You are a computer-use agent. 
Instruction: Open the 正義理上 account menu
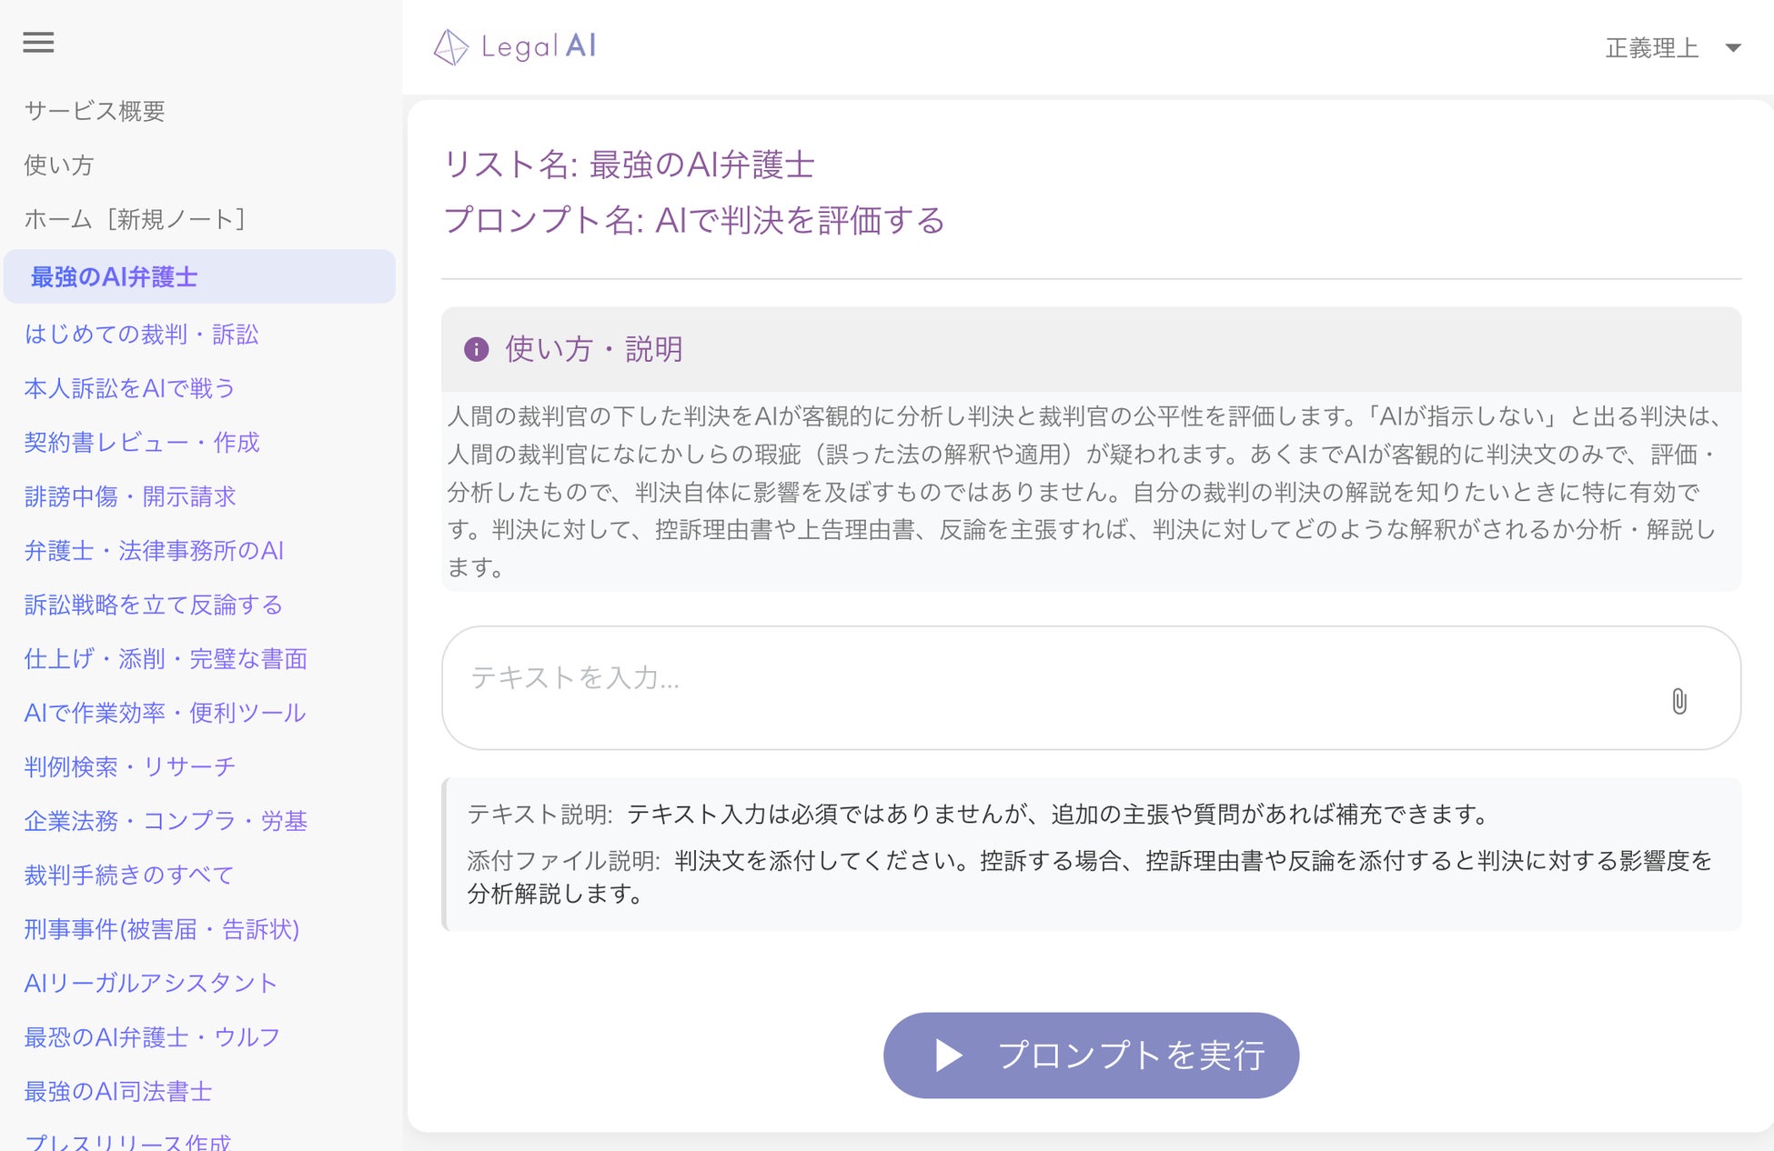pyautogui.click(x=1652, y=48)
